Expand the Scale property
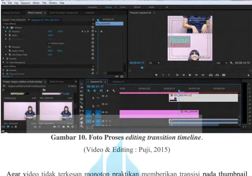Image resolution: width=252 pixels, height=176 pixels. (6, 35)
